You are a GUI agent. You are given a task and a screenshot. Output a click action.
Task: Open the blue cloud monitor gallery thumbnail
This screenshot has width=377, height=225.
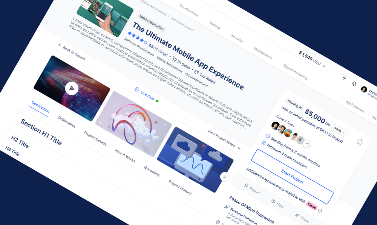click(x=195, y=160)
